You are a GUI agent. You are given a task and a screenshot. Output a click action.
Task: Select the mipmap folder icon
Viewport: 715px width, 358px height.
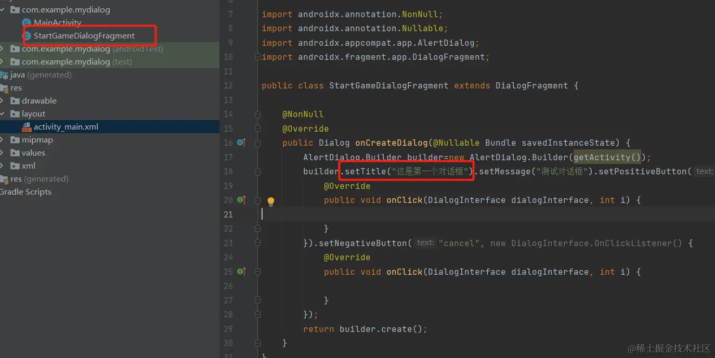(x=15, y=140)
